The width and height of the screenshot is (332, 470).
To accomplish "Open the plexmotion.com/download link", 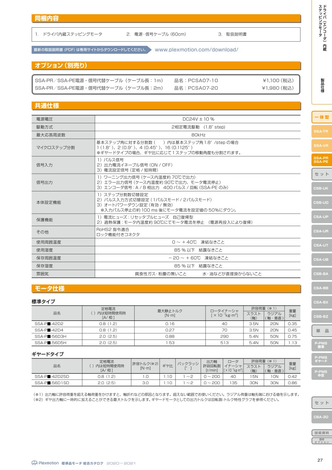I will tap(196, 50).
